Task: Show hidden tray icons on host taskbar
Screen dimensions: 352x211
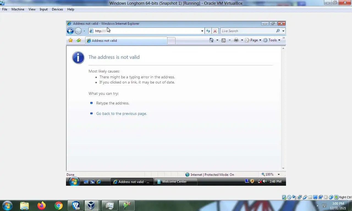Action: [317, 206]
